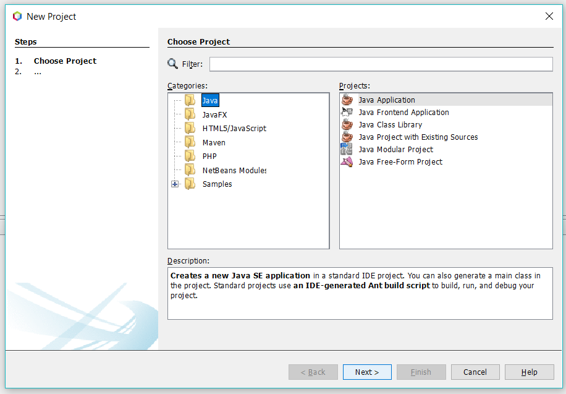566x394 pixels.
Task: Select the Samples category label
Action: 217,184
